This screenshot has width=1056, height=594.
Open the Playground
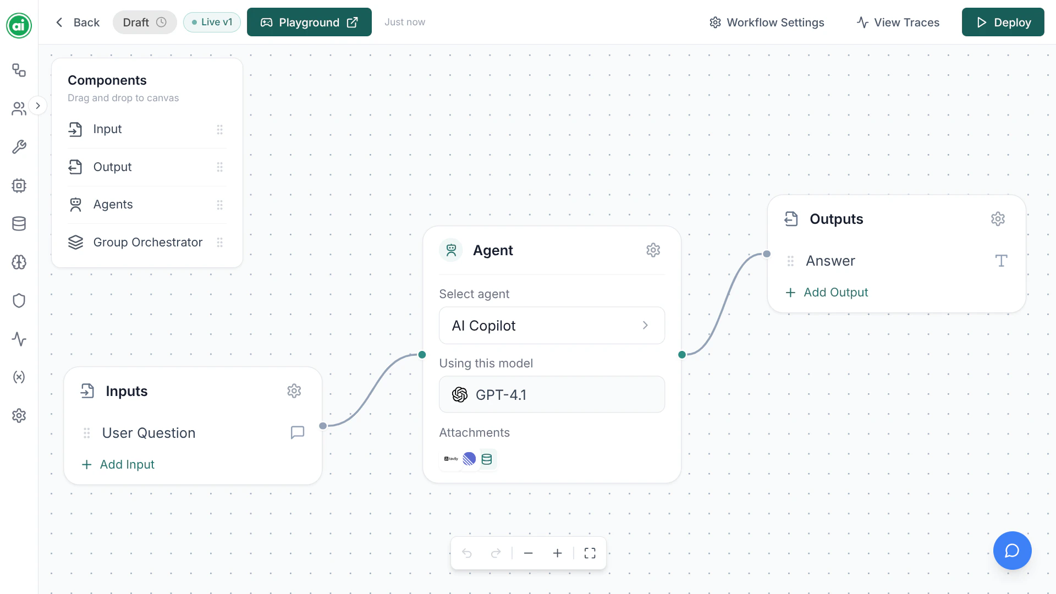[x=309, y=22]
